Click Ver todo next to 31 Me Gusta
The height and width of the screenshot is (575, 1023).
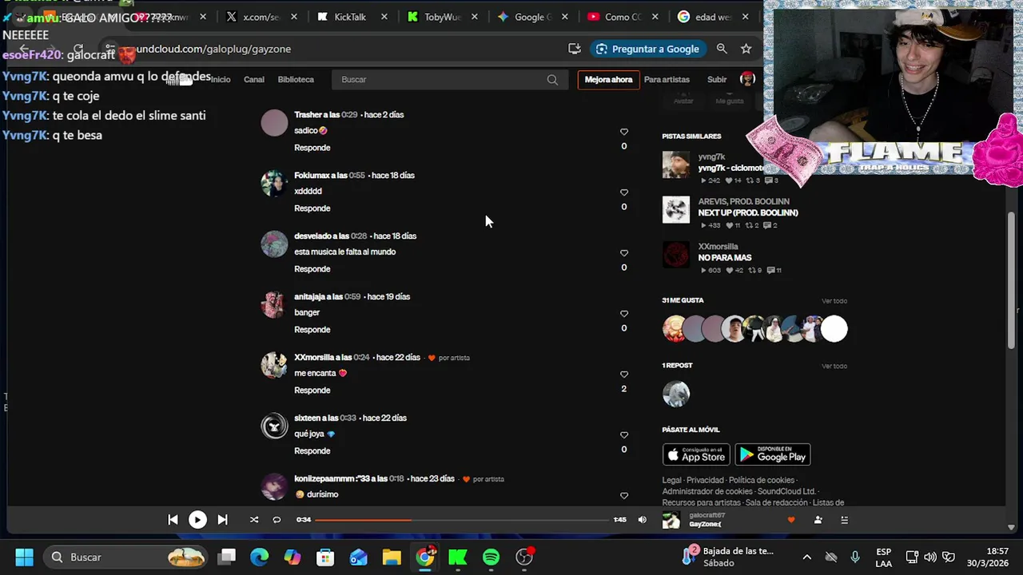[x=834, y=301]
